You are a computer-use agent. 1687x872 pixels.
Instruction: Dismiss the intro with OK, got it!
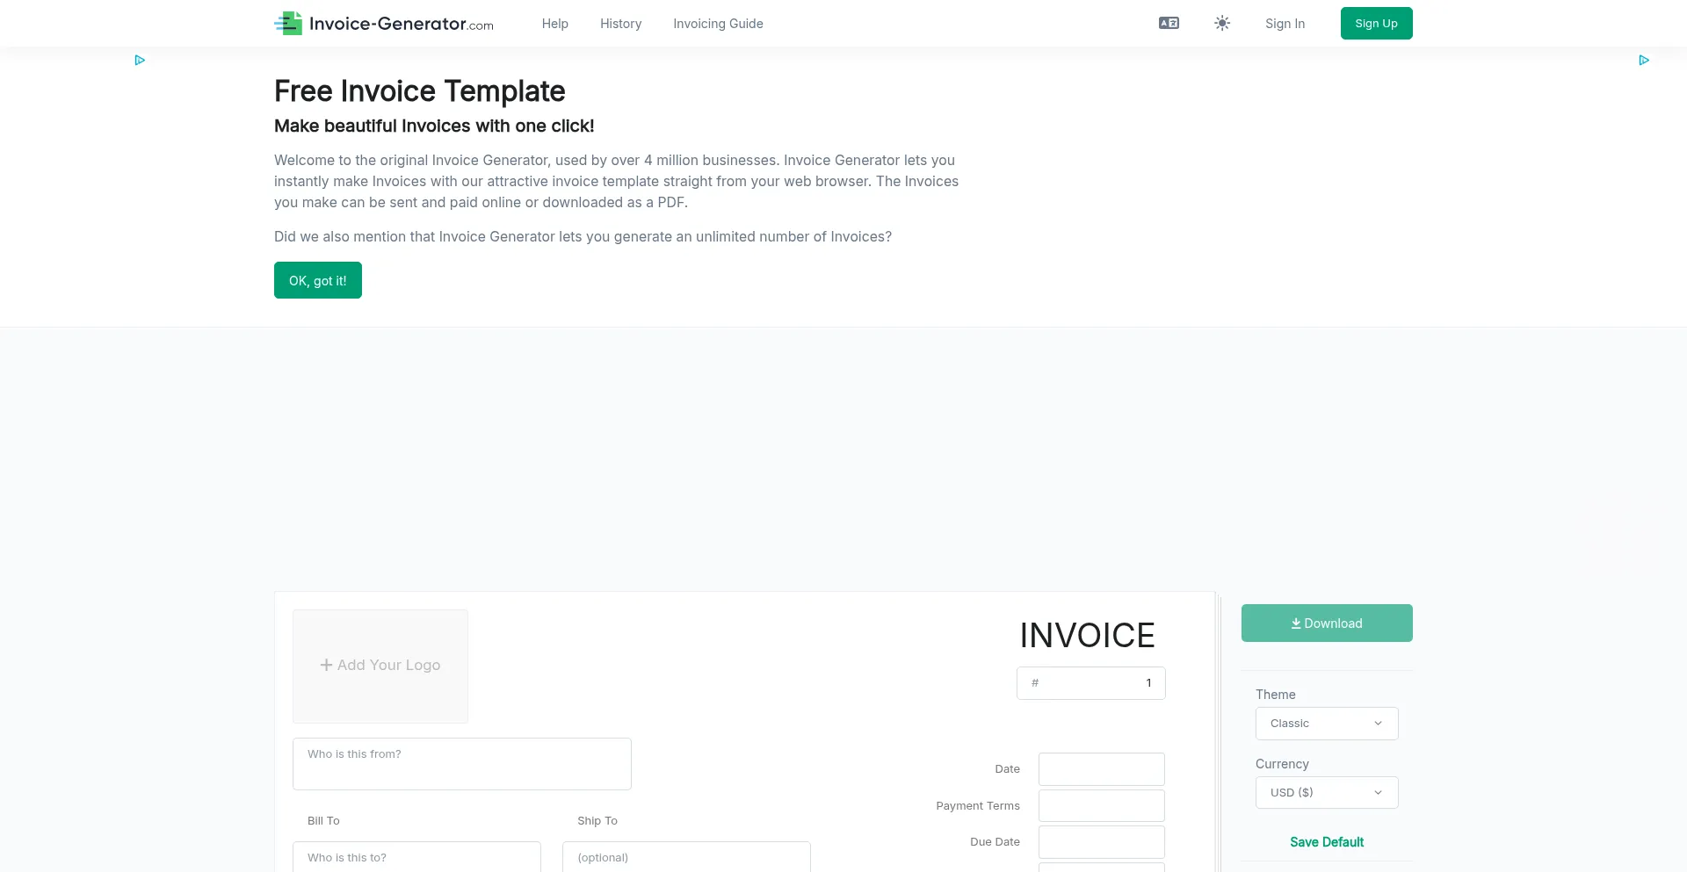(x=317, y=281)
